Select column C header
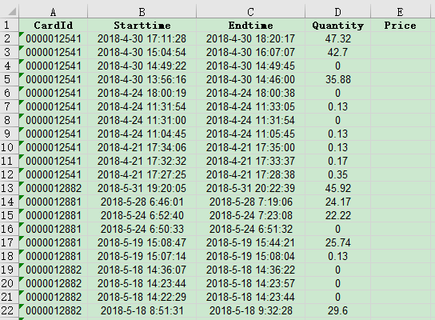This screenshot has width=435, height=320. 250,12
